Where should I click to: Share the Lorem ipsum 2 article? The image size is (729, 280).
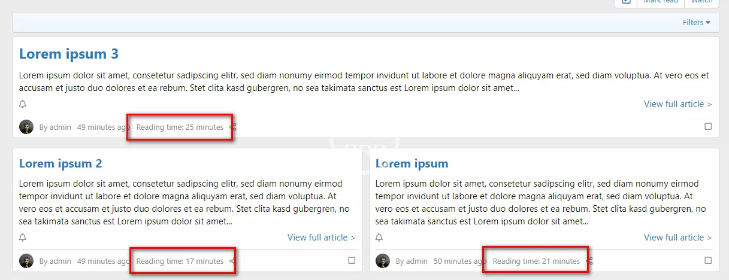232,261
